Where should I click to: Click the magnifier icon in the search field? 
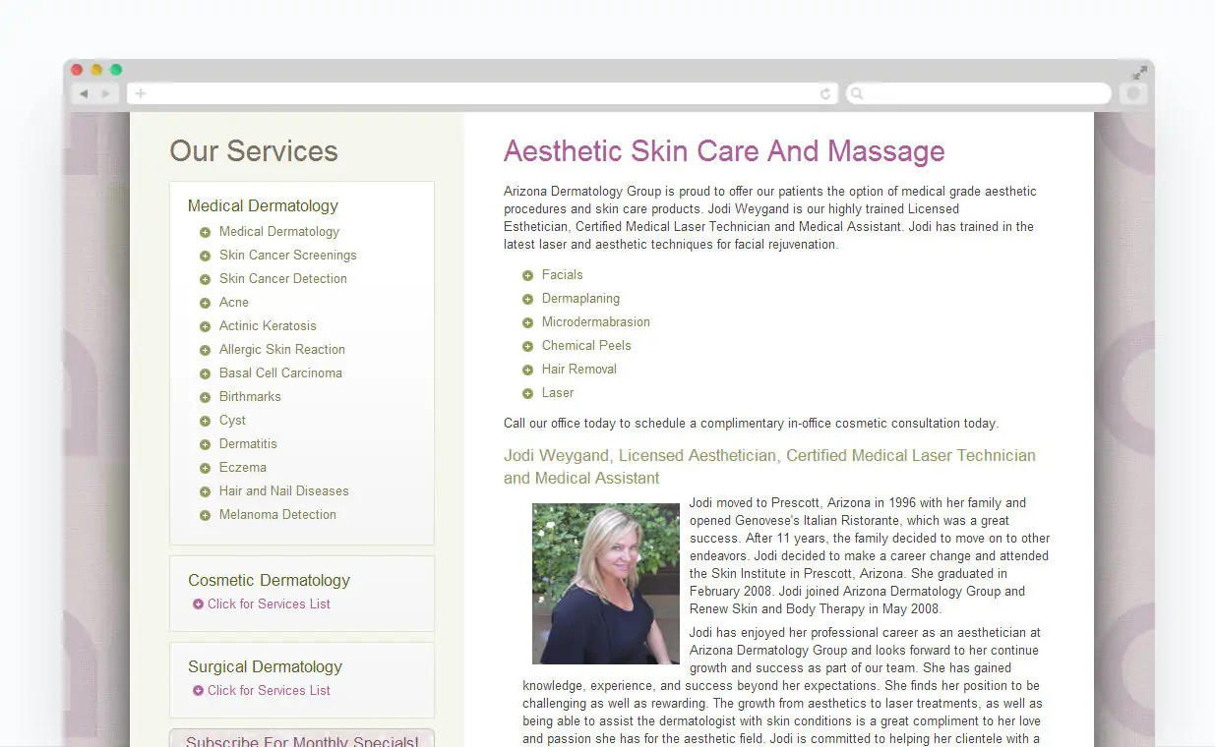click(x=857, y=93)
